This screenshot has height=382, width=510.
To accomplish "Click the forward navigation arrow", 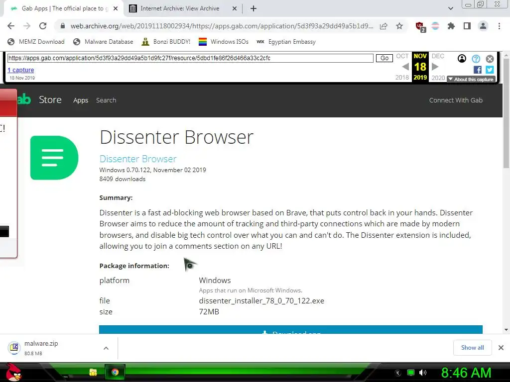I will pyautogui.click(x=27, y=26).
